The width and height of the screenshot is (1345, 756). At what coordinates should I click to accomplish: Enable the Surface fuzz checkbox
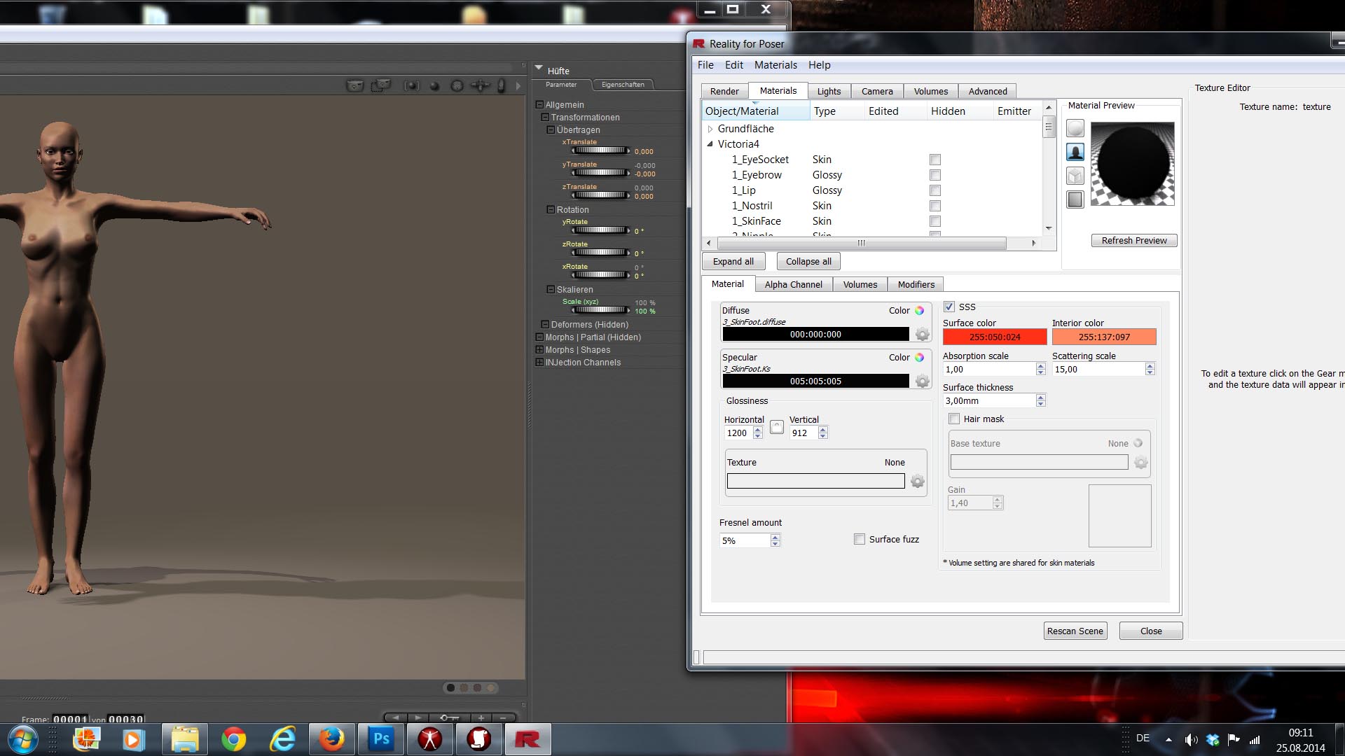860,539
